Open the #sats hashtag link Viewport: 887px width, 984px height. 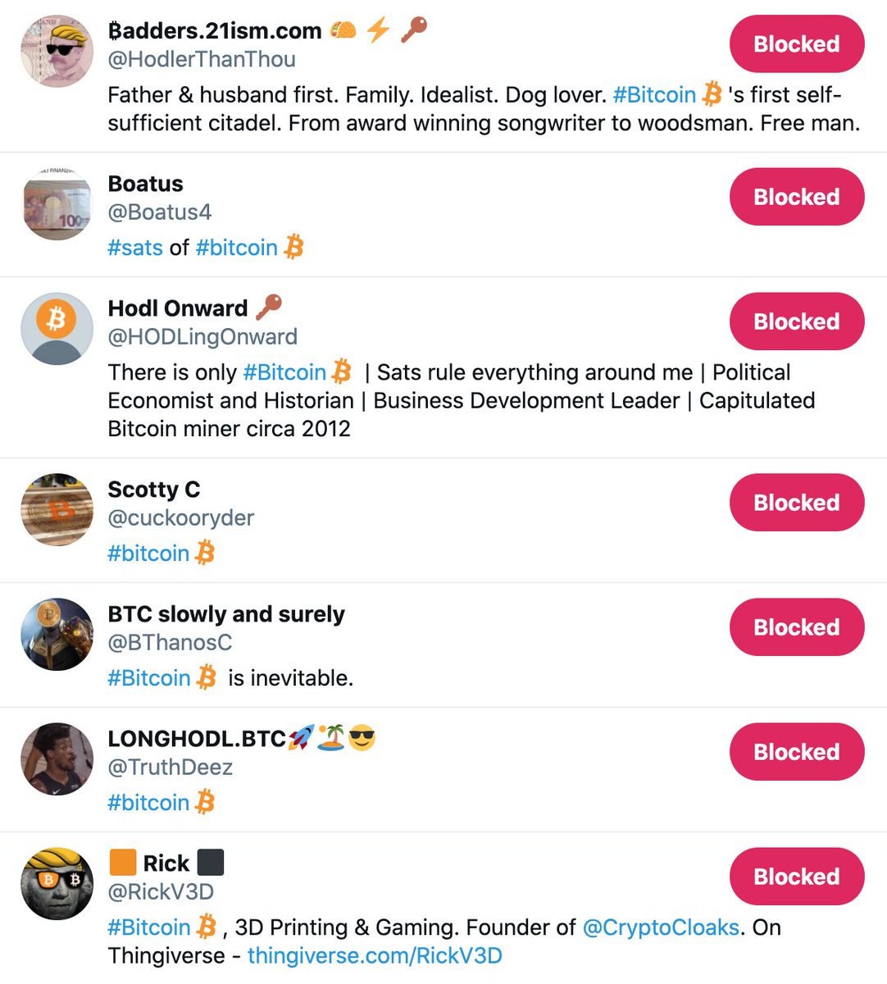tap(135, 248)
